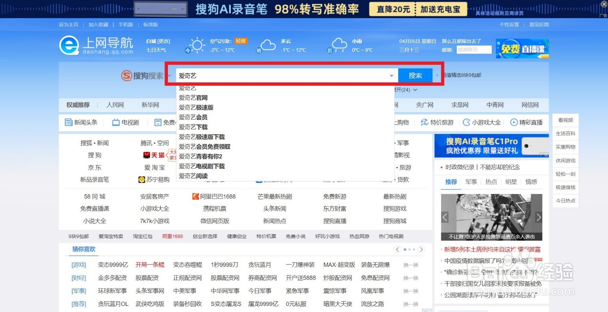This screenshot has height=312, width=608.
Task: Click the day-after rainy weather icon
Action: pos(339,45)
